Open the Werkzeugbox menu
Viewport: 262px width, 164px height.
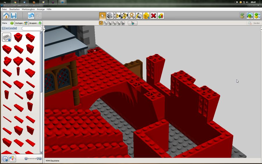[x=29, y=9]
